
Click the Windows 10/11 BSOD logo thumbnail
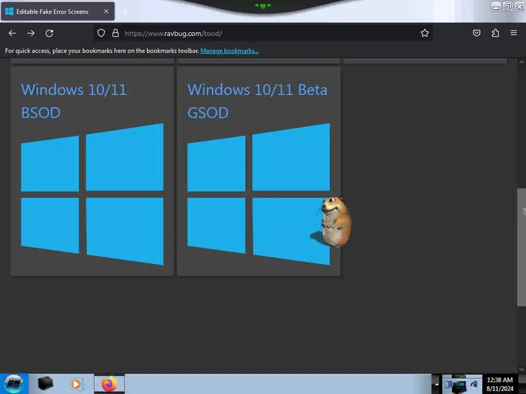(x=92, y=194)
